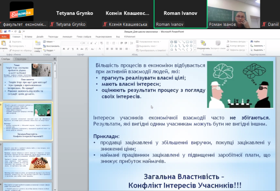Switch to the Дизайн ribbon tab

pyautogui.click(x=40, y=37)
